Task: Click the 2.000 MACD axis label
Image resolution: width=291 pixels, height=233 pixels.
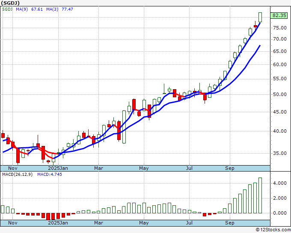Action: (280, 198)
